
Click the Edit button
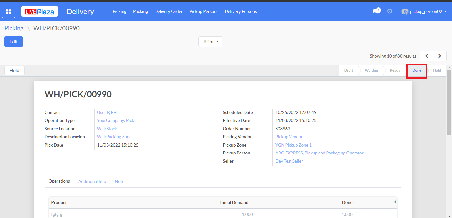[14, 42]
